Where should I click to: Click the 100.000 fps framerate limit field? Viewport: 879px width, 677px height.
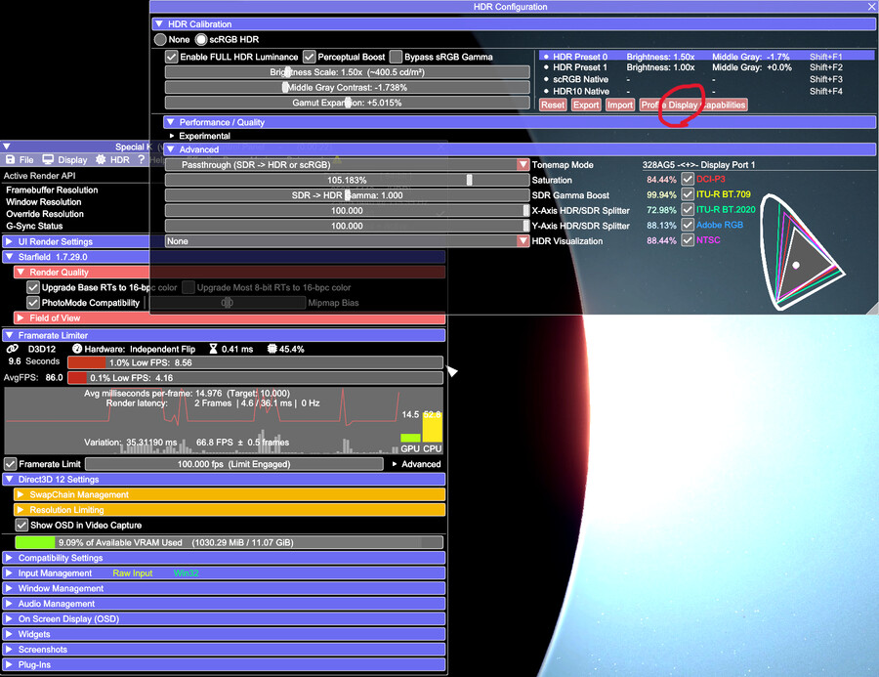233,464
